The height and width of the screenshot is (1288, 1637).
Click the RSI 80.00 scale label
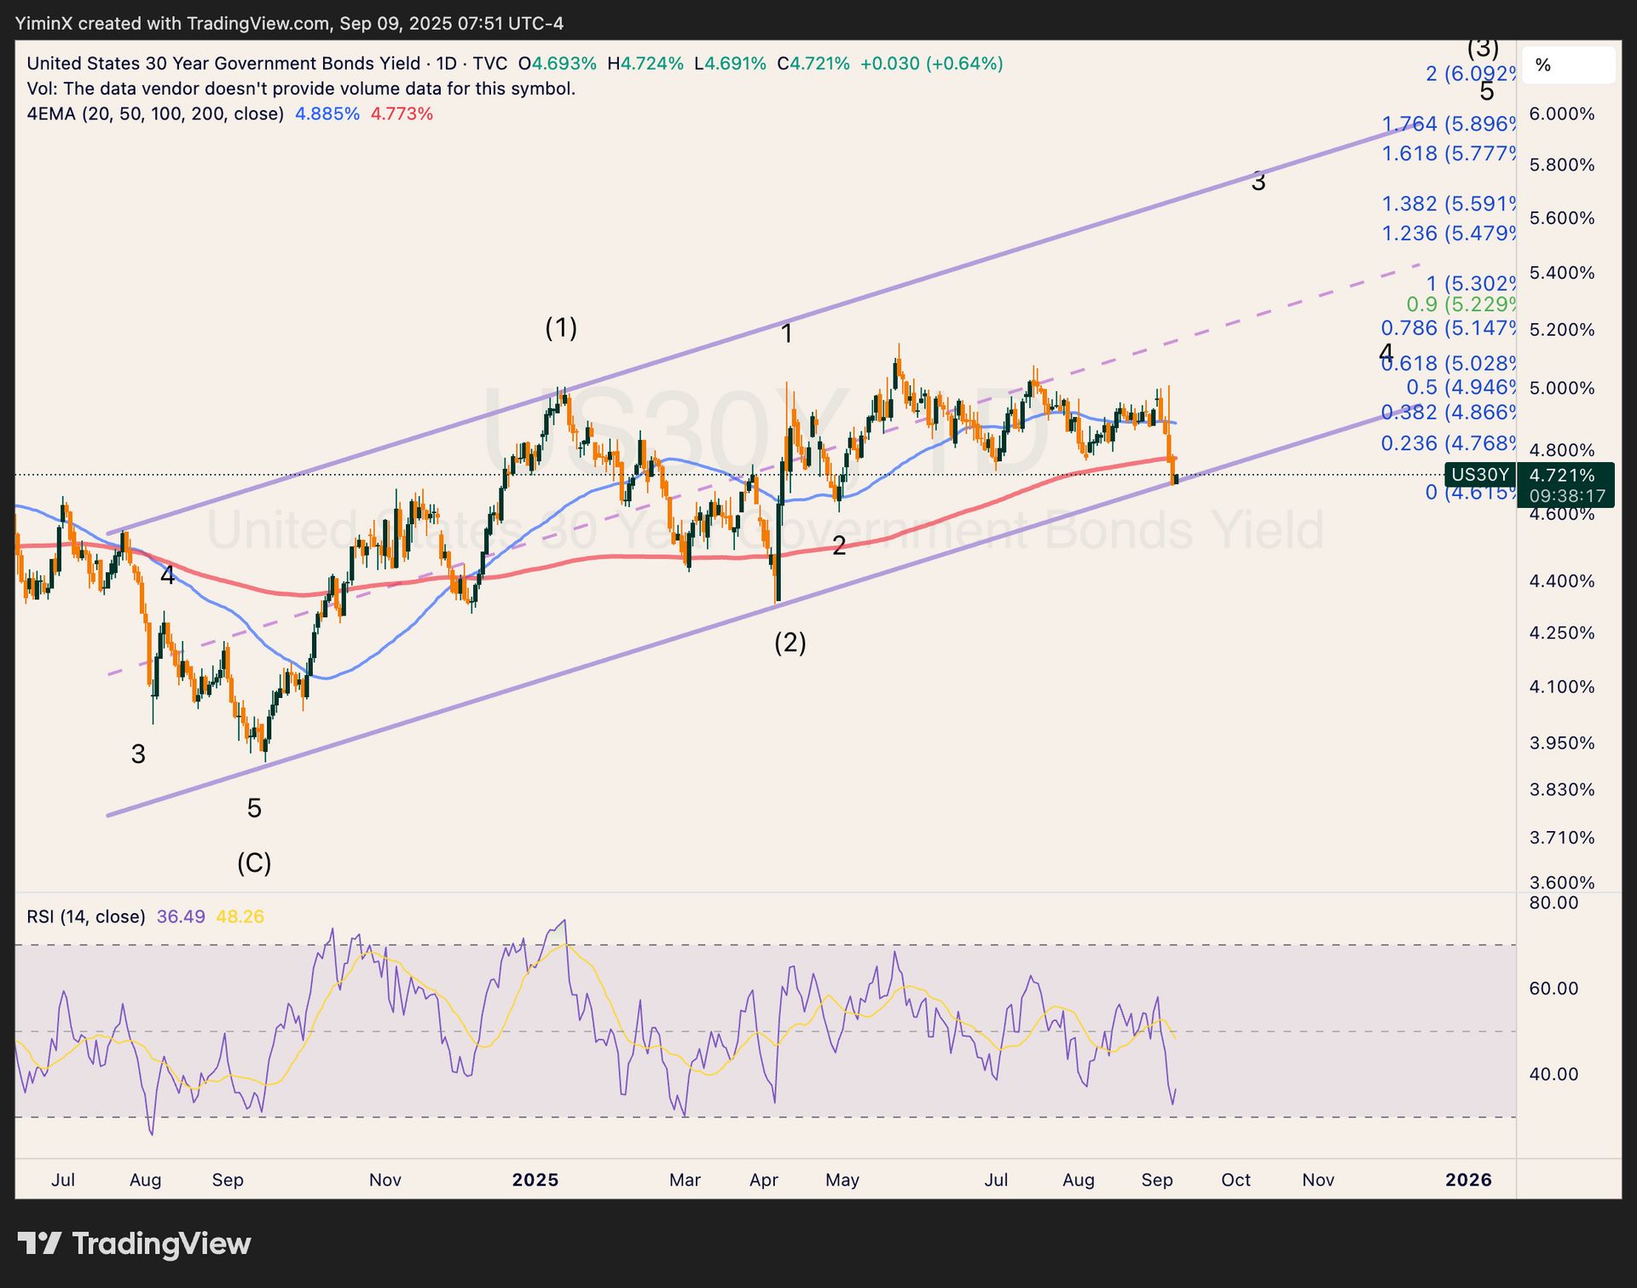[x=1553, y=903]
